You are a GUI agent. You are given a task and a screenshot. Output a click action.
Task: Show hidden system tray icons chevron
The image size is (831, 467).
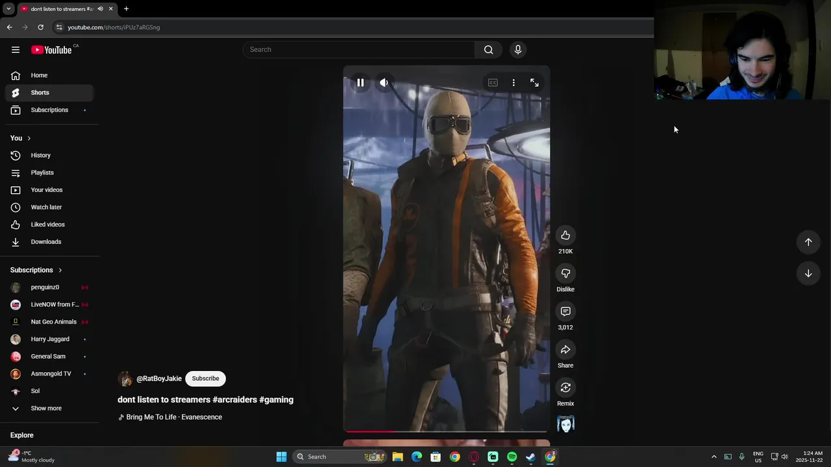pyautogui.click(x=714, y=457)
